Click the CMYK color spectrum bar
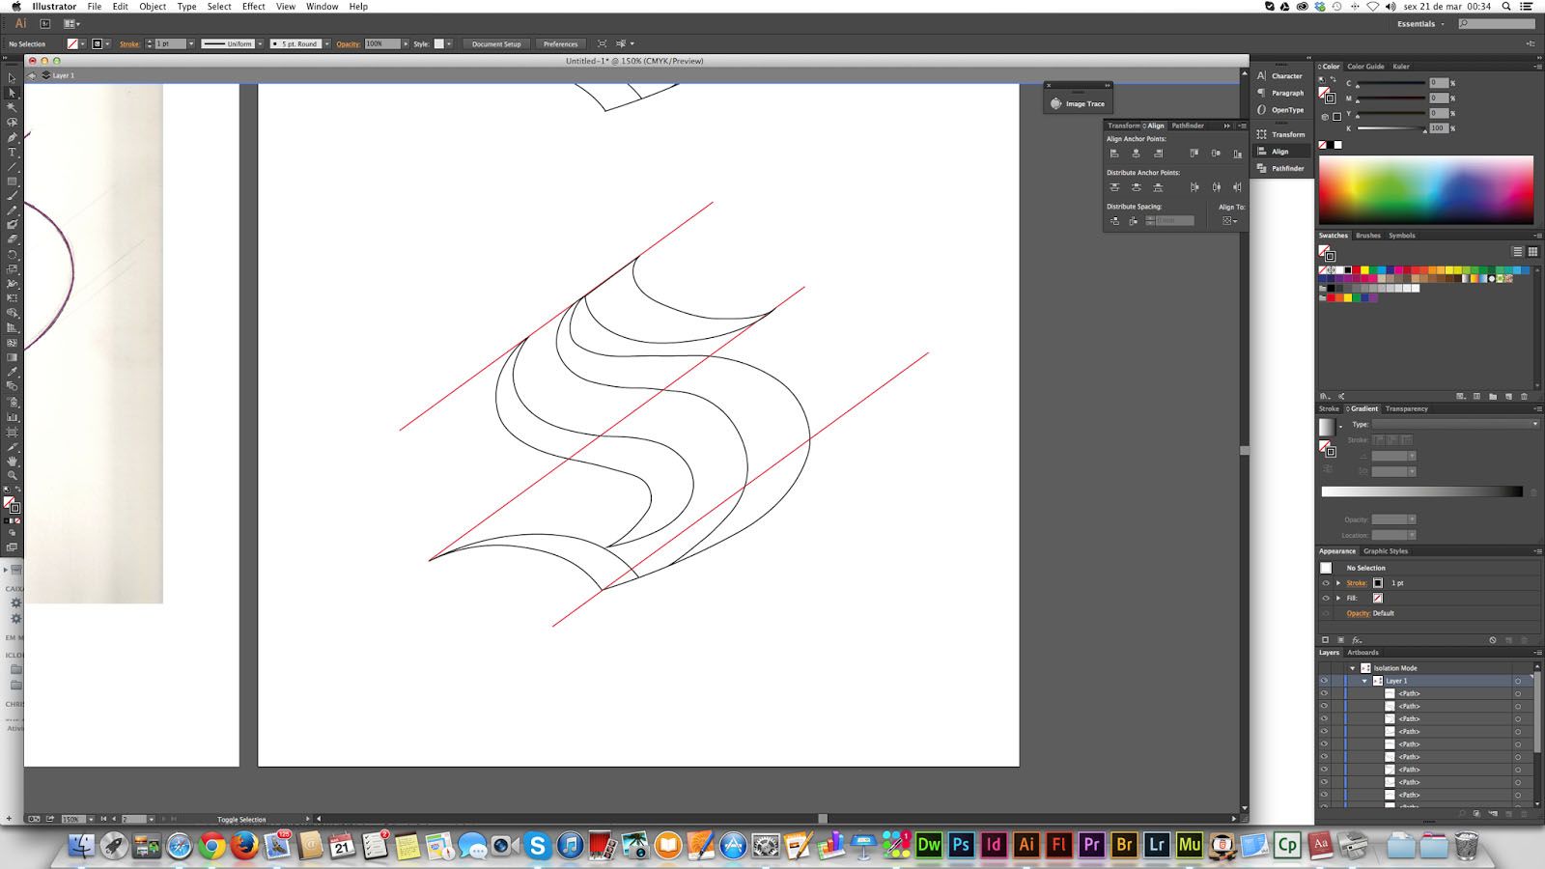 (1425, 190)
